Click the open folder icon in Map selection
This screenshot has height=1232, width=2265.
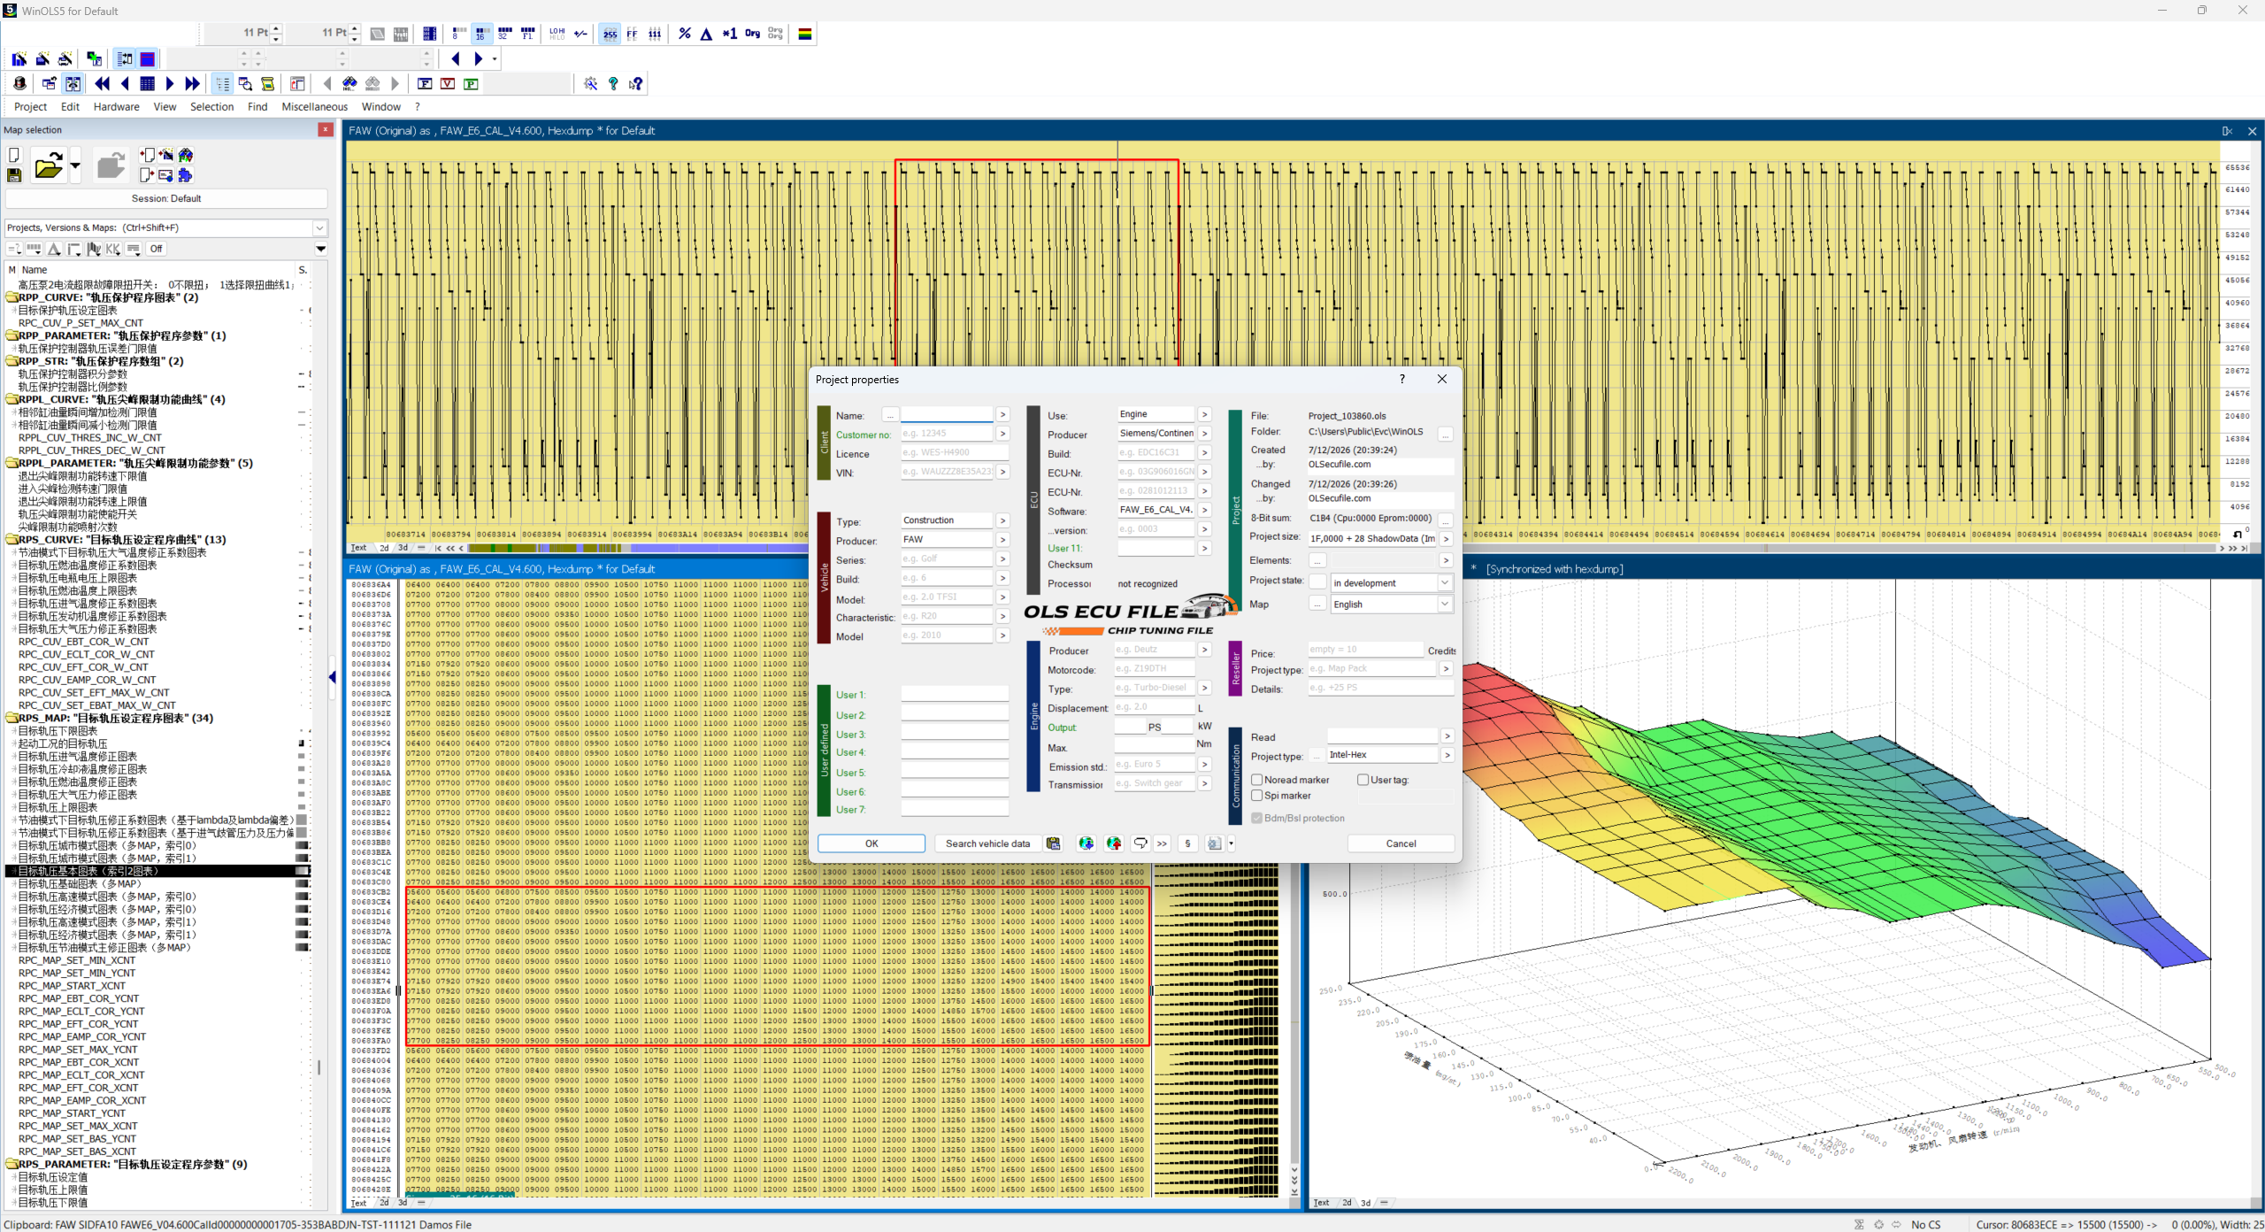coord(48,166)
